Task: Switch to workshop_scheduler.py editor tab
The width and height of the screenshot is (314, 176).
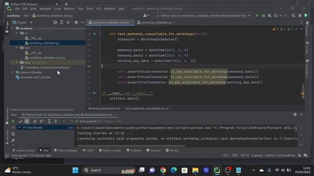Action: 157,22
